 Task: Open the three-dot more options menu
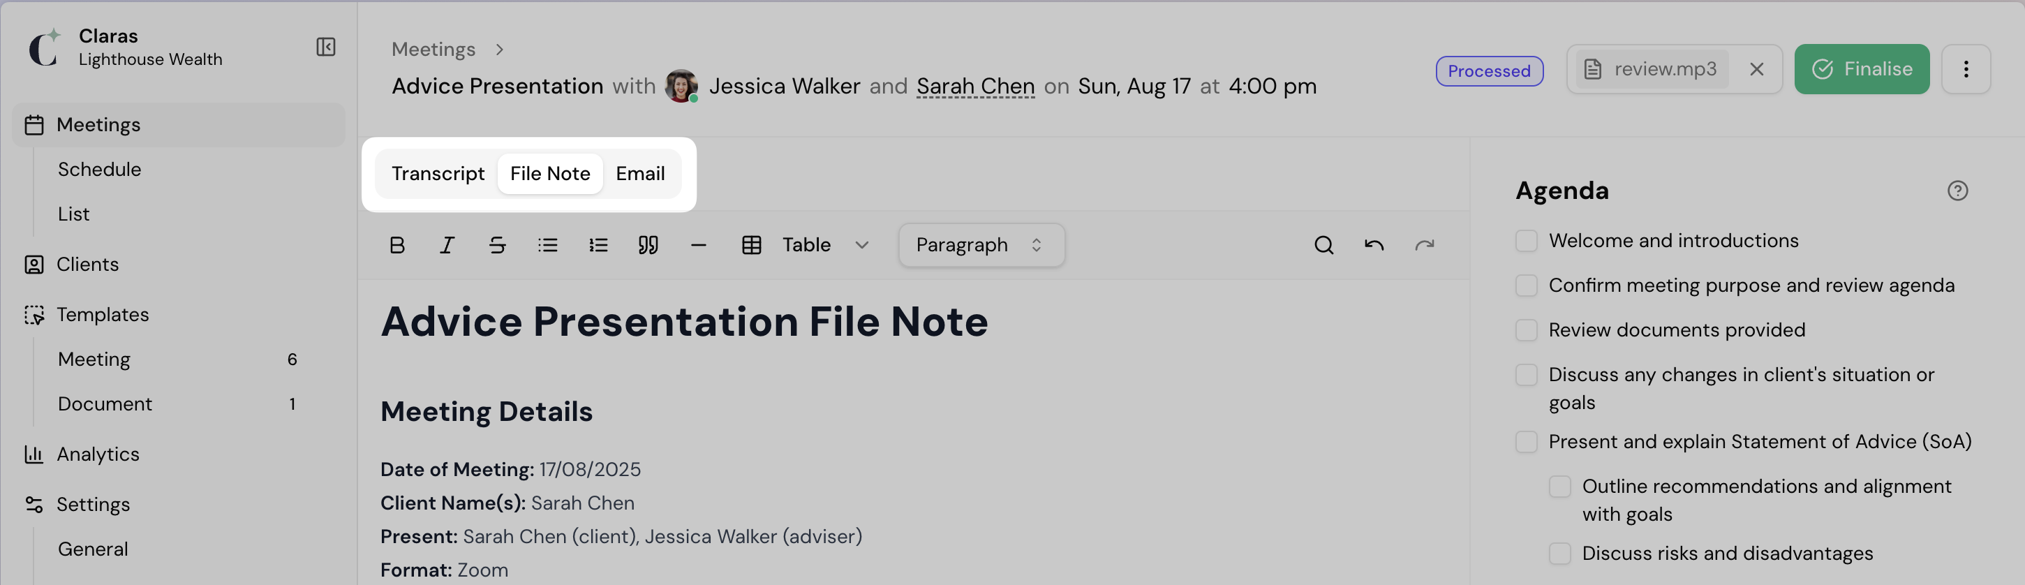coord(1965,69)
